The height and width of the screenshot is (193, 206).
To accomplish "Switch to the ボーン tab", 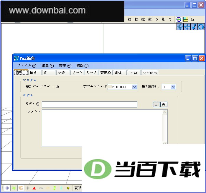I will (78, 73).
